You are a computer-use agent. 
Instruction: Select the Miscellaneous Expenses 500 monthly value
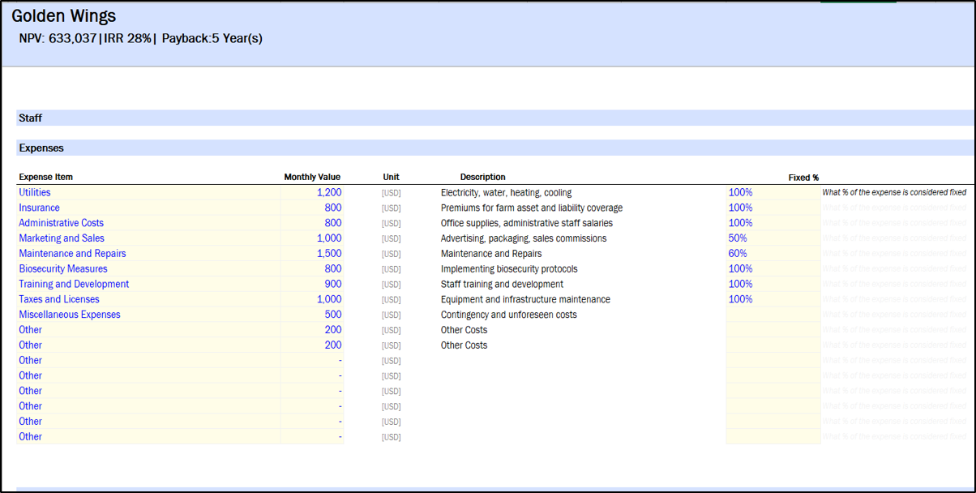pos(332,315)
